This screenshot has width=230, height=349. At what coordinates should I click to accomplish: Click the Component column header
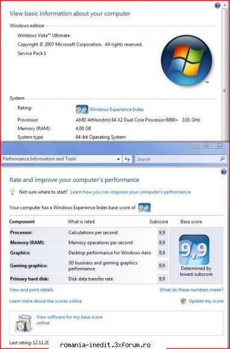[22, 222]
